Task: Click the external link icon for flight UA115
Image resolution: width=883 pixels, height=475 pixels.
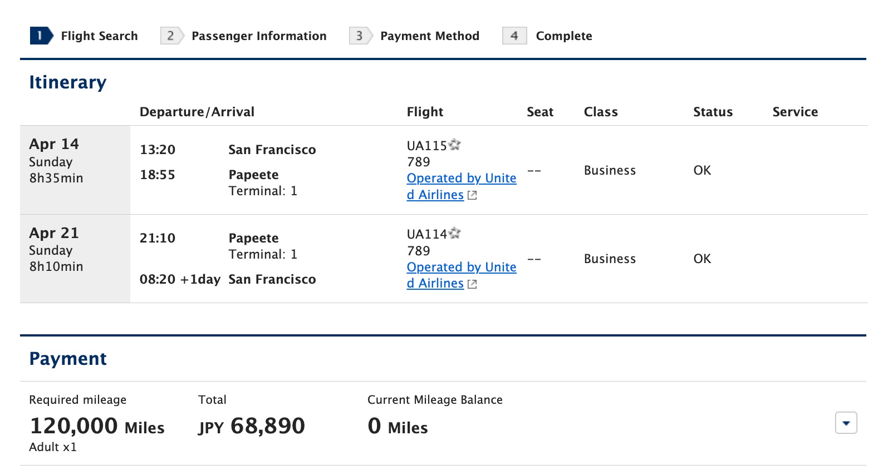Action: pos(472,195)
